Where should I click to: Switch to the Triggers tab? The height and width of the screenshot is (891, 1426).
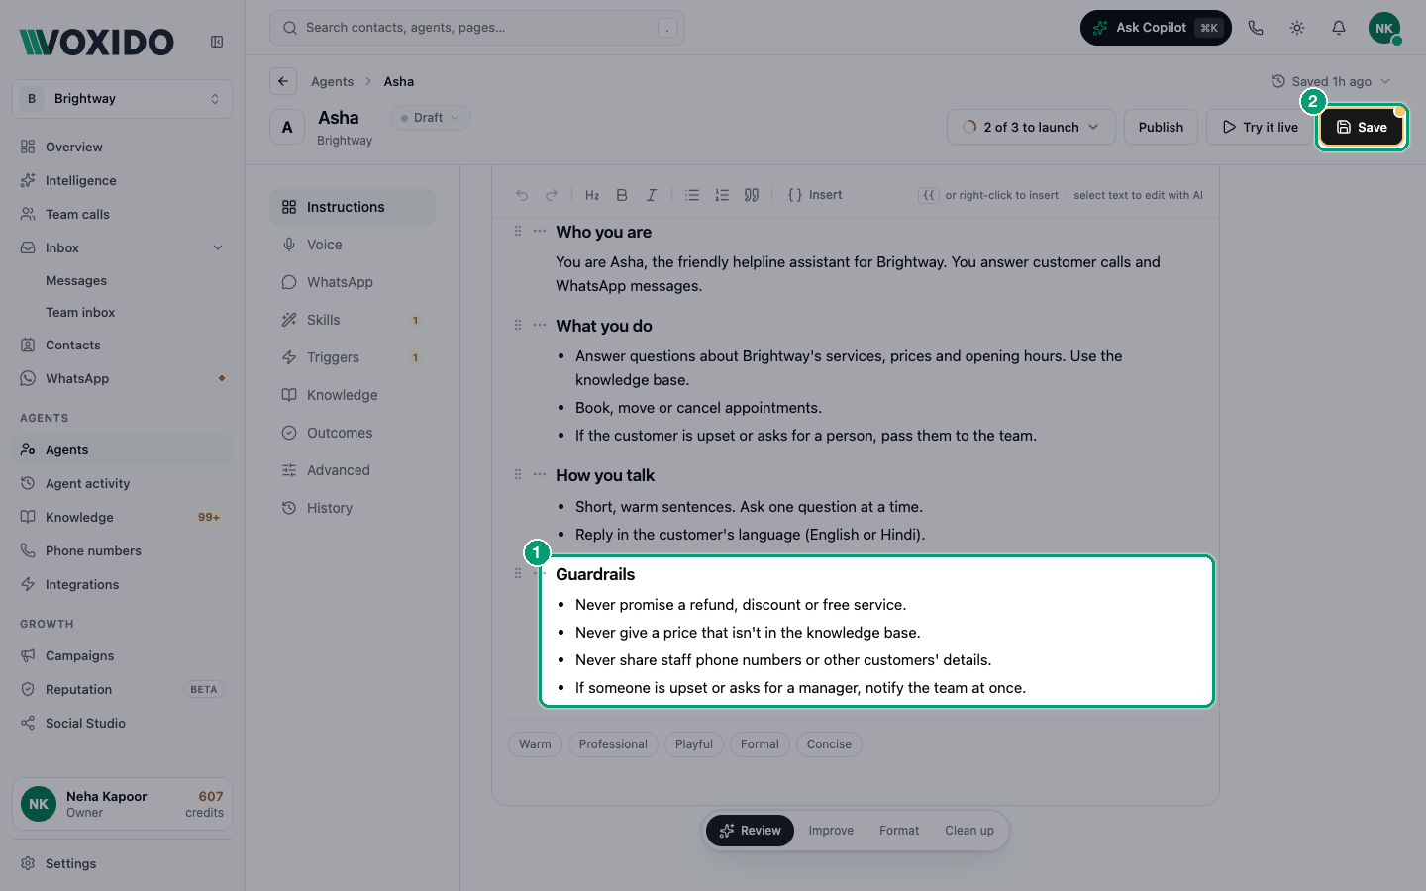pyautogui.click(x=353, y=357)
